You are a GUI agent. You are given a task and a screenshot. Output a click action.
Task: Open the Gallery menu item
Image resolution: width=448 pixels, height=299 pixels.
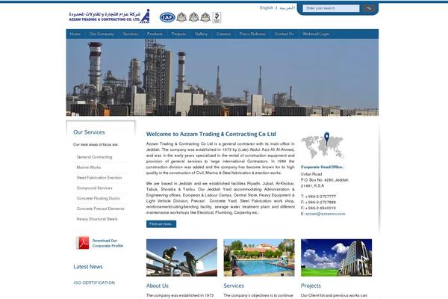[201, 34]
